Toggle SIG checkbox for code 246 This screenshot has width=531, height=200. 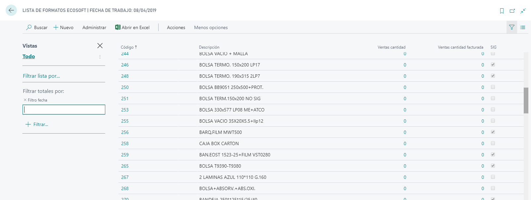tap(493, 64)
